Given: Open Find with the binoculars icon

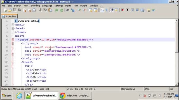Looking at the screenshot, I should [x=68, y=10].
